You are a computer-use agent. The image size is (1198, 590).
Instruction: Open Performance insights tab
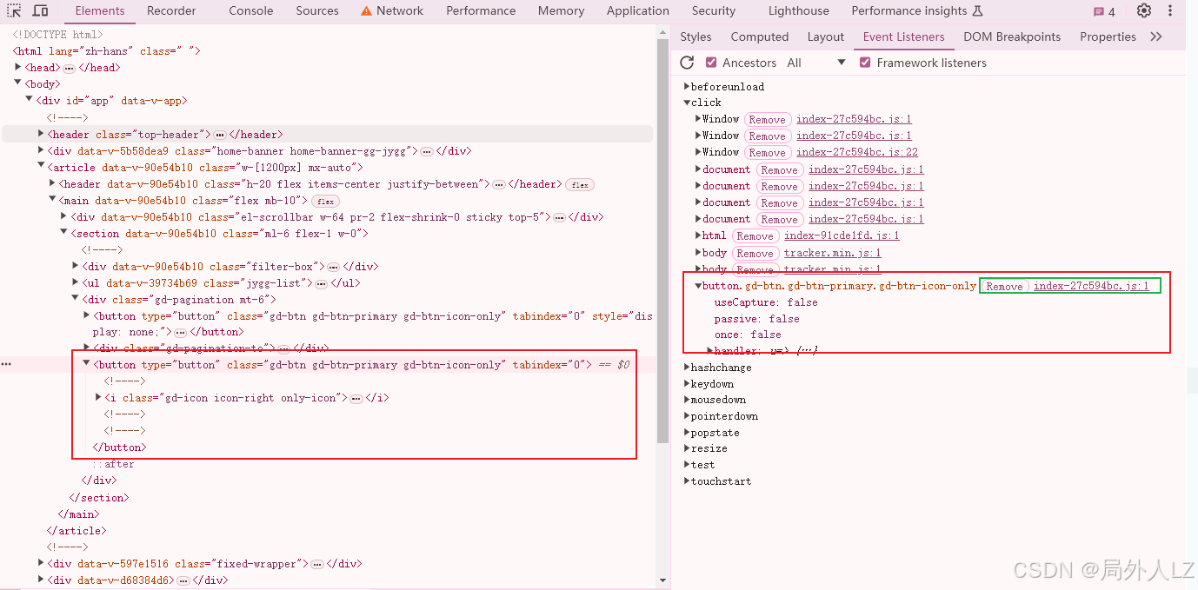coord(917,11)
